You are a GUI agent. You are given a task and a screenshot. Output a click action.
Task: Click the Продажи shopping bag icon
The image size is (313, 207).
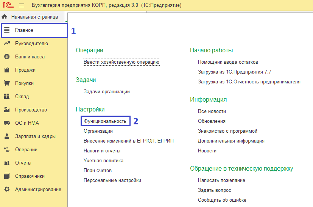pyautogui.click(x=6, y=70)
